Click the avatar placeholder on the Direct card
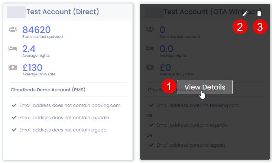The height and width of the screenshot is (163, 272). pos(16,12)
